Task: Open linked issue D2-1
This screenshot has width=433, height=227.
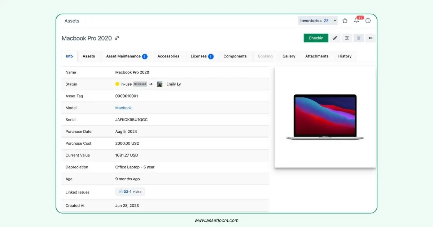Action: 130,191
